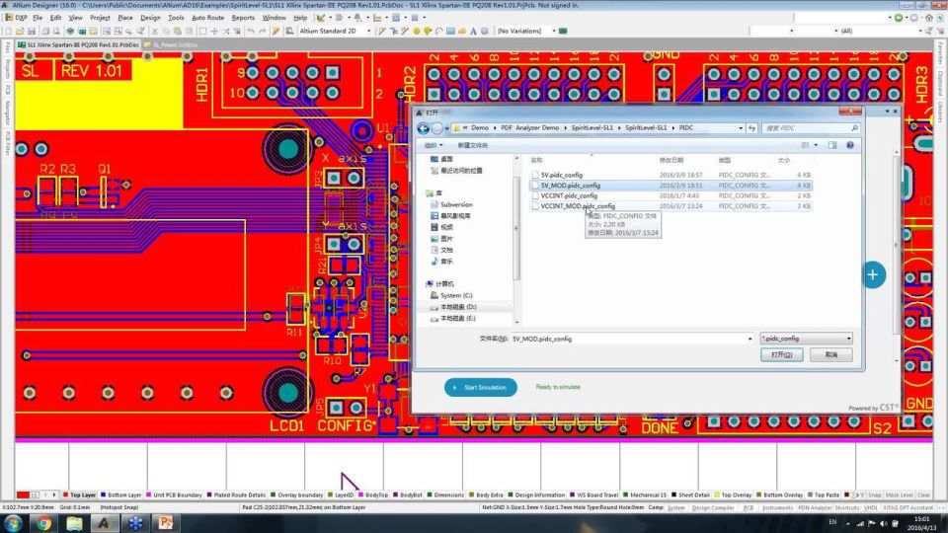
Task: Click the Top Layer color swatch tab
Action: [79, 495]
